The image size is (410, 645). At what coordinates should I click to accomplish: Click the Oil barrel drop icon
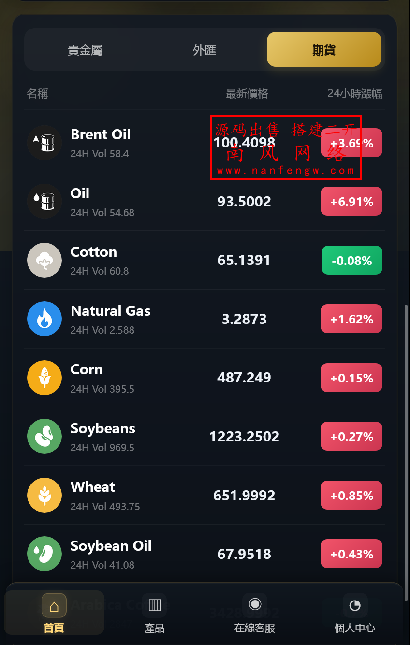44,201
